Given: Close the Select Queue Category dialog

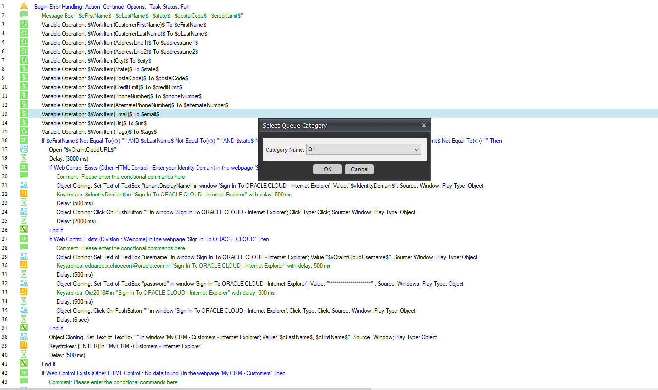Looking at the screenshot, I should [424, 126].
